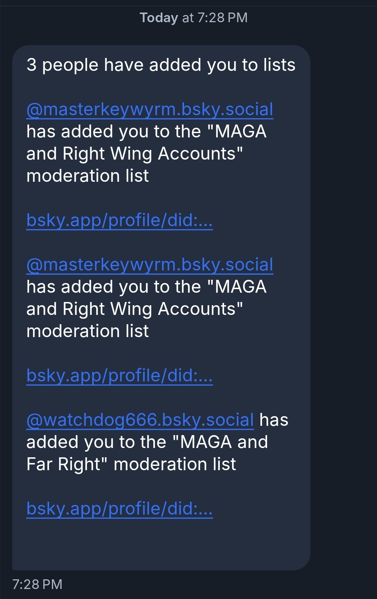Viewport: 377px width, 599px height.
Task: Click "moderation list" text in the second notice
Action: point(87,331)
